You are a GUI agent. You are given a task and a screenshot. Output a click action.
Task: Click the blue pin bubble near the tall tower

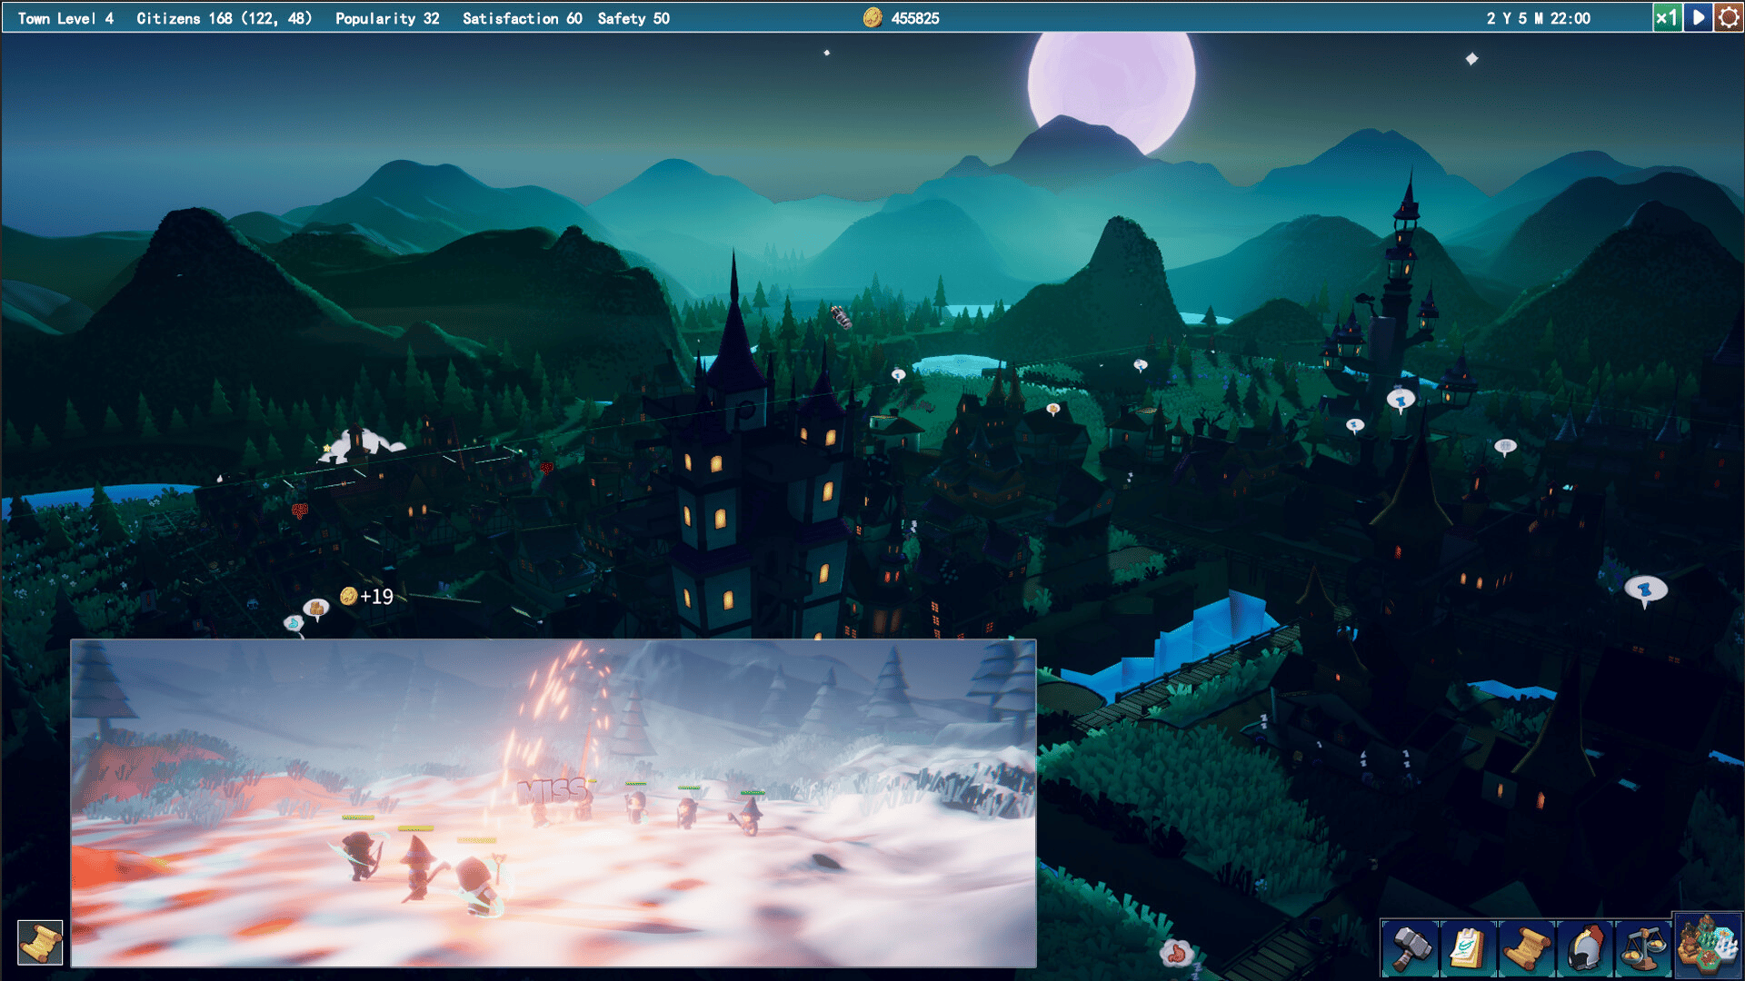pyautogui.click(x=1401, y=399)
